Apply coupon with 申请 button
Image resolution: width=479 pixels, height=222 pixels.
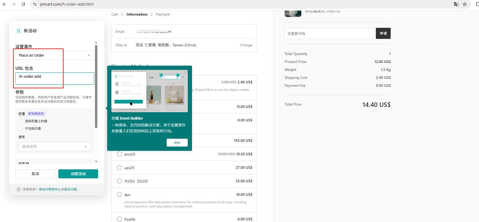point(383,33)
